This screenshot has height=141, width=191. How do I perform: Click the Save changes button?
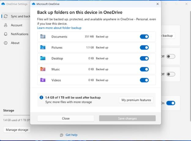pyautogui.click(x=127, y=118)
